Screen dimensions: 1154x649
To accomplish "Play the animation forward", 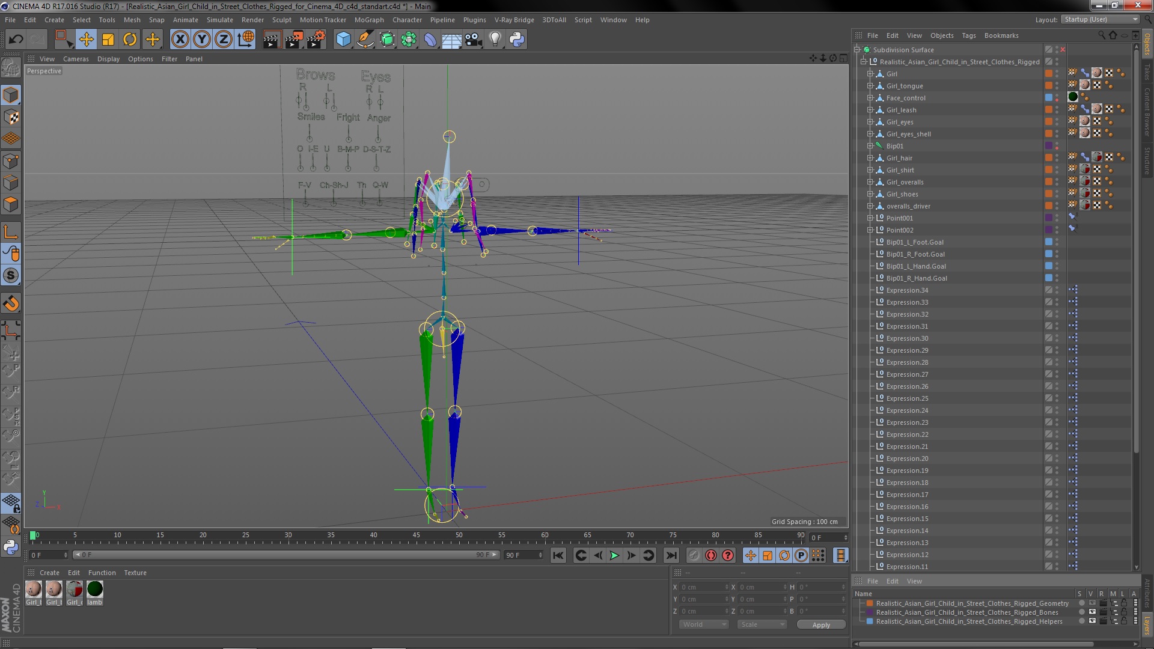I will click(614, 555).
